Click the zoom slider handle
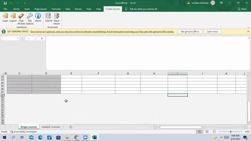 tap(231, 132)
